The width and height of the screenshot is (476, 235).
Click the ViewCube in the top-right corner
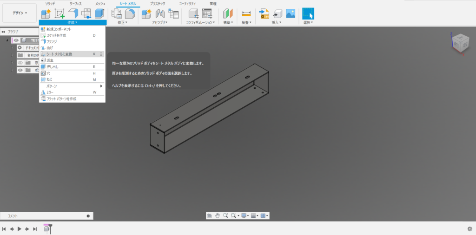[461, 43]
